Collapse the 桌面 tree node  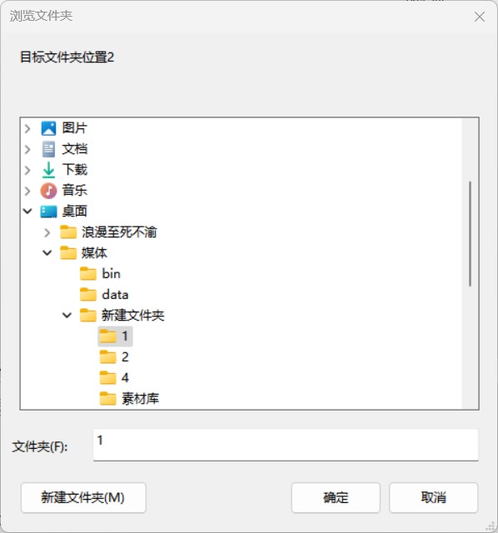[x=27, y=212]
